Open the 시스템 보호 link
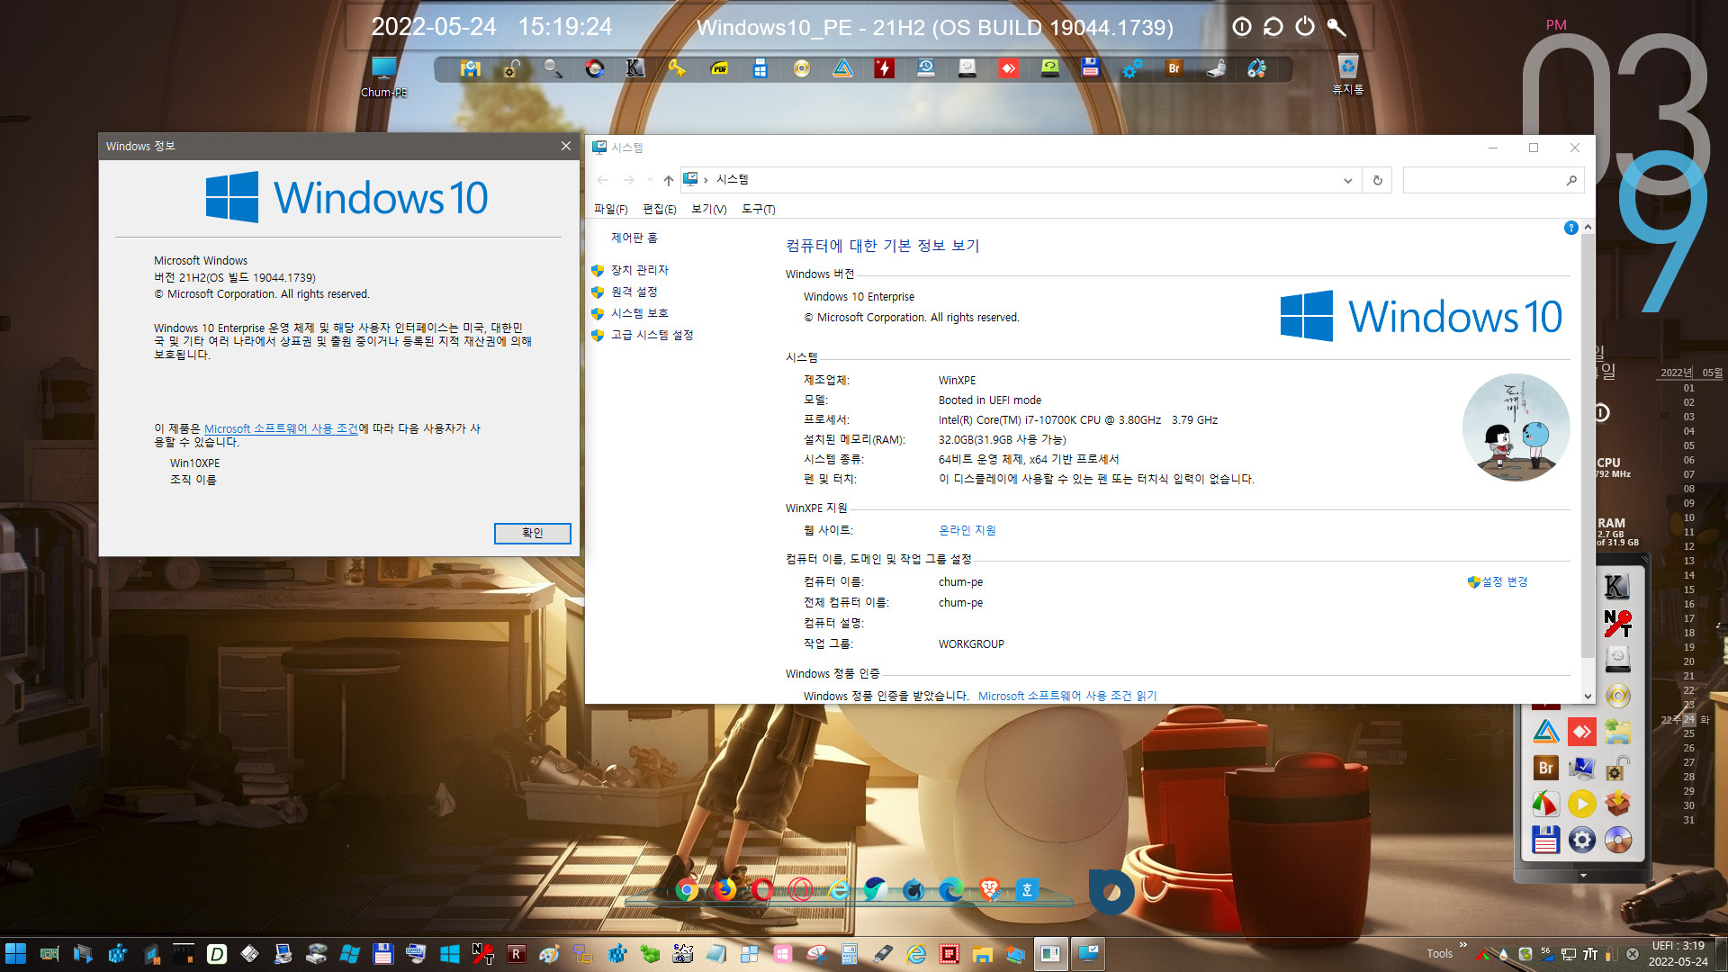 [x=639, y=313]
